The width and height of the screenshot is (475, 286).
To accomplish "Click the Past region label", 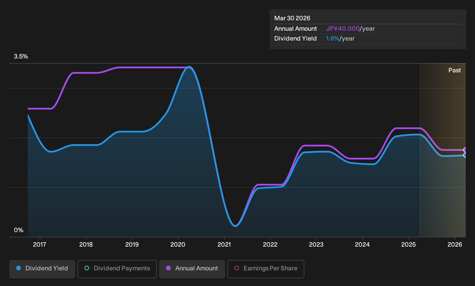I will (x=454, y=70).
